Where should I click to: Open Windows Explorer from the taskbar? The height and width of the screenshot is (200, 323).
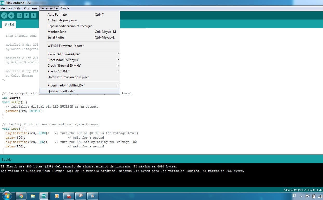coord(33,196)
